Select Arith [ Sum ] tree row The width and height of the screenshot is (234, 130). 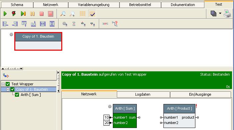31,95
